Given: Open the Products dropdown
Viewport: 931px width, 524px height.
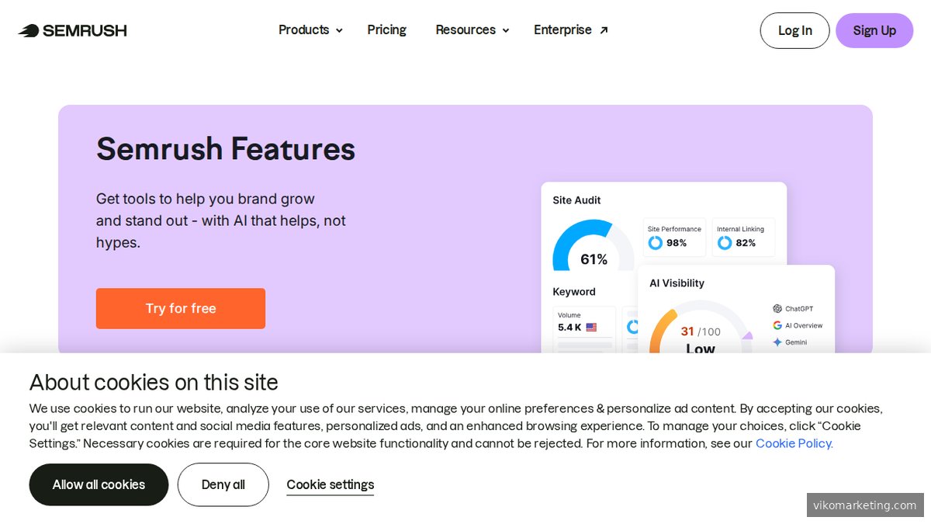Looking at the screenshot, I should click(x=310, y=29).
